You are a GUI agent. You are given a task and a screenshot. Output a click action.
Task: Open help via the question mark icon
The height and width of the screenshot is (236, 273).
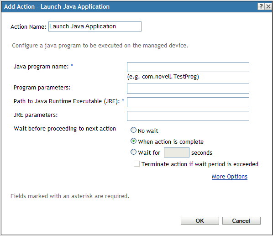[x=261, y=6]
